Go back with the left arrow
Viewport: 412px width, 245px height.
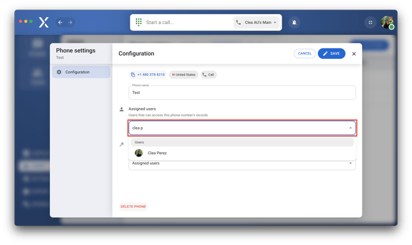click(x=60, y=23)
